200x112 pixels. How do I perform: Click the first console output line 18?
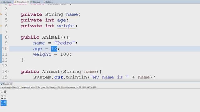pyautogui.click(x=3, y=91)
